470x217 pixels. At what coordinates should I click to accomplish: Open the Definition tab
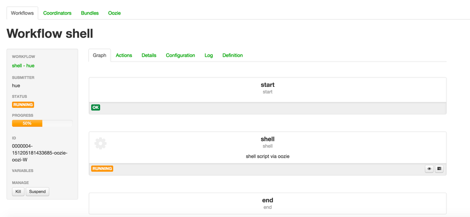click(x=232, y=55)
